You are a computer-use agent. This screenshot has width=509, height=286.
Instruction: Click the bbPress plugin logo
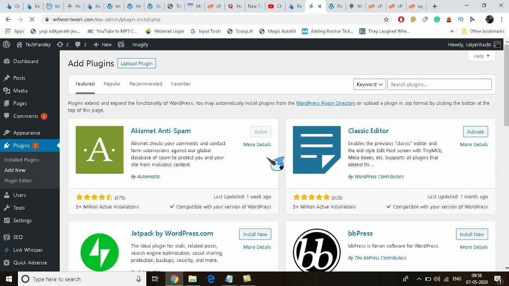[317, 251]
